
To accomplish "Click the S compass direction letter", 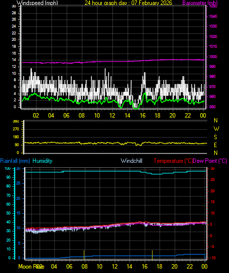I will (215, 137).
